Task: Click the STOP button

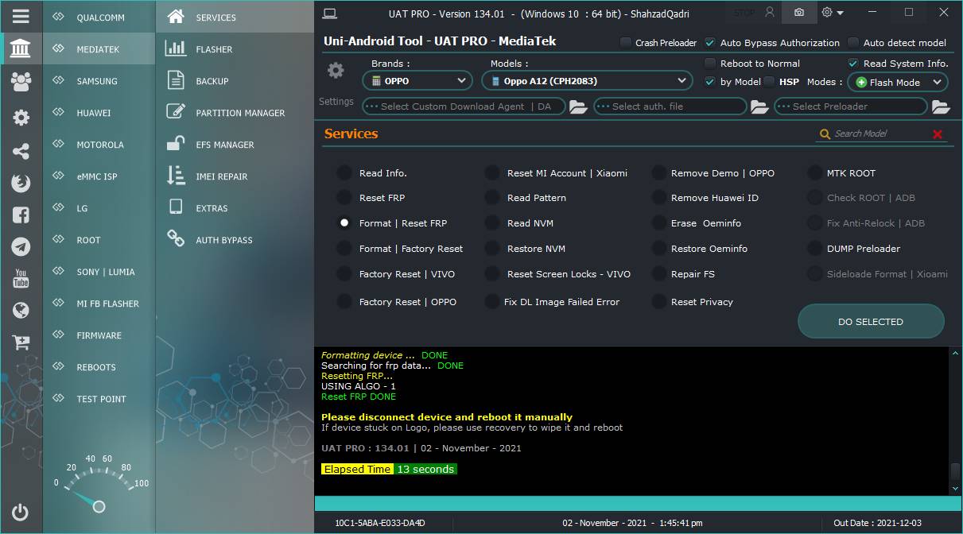Action: pyautogui.click(x=744, y=13)
